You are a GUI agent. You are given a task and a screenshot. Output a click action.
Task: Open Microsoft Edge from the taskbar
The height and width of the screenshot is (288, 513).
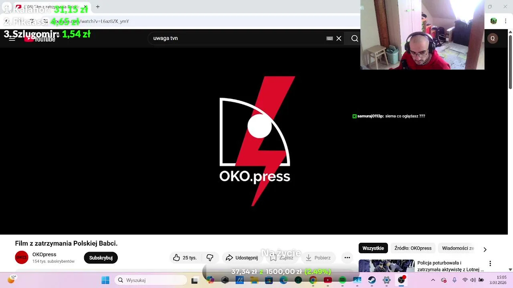(x=283, y=280)
